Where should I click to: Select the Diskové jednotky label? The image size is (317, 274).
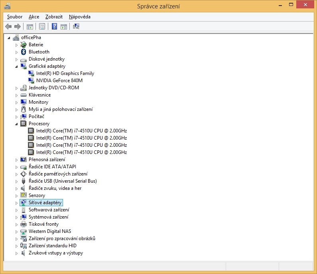coord(47,59)
